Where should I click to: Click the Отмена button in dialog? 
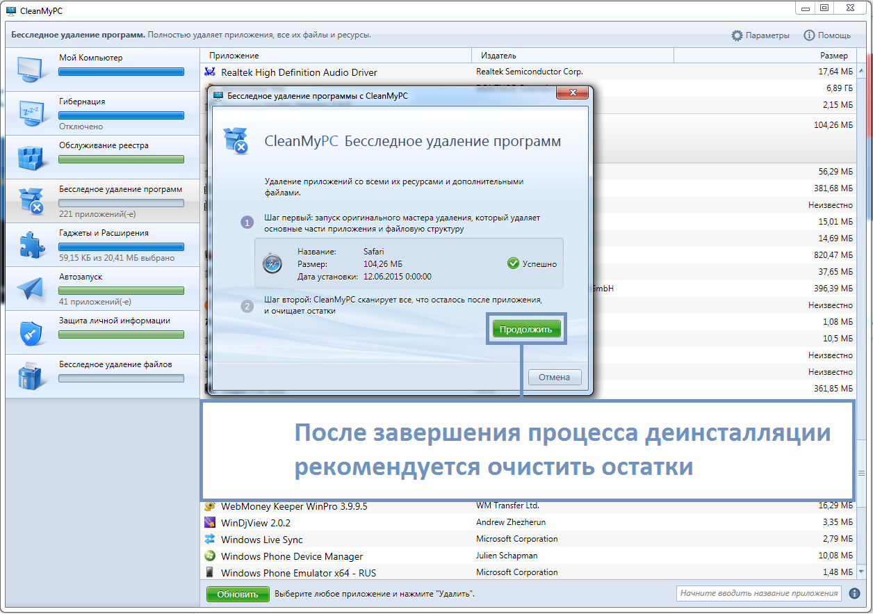coord(555,377)
